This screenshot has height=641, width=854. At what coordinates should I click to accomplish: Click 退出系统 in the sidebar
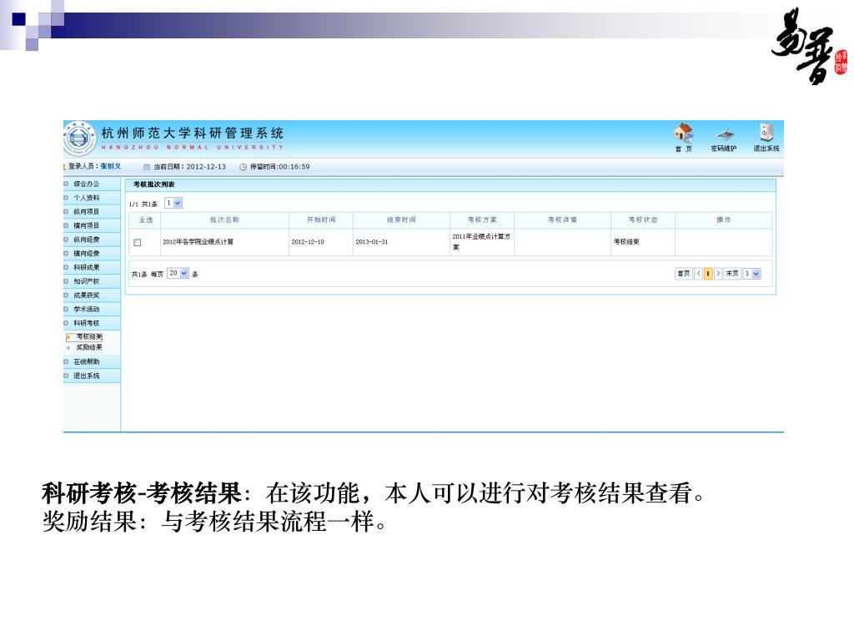[87, 376]
